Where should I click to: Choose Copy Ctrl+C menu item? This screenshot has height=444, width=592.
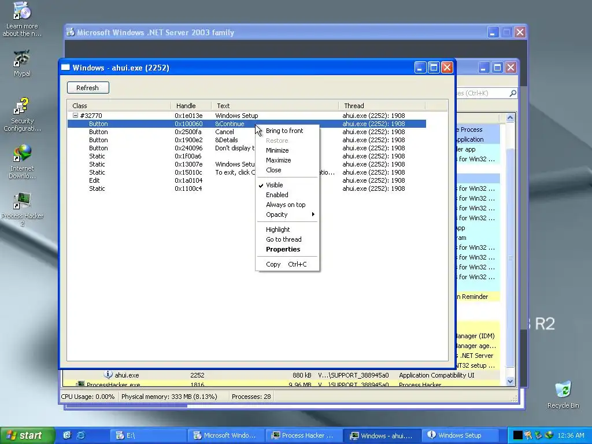287,264
